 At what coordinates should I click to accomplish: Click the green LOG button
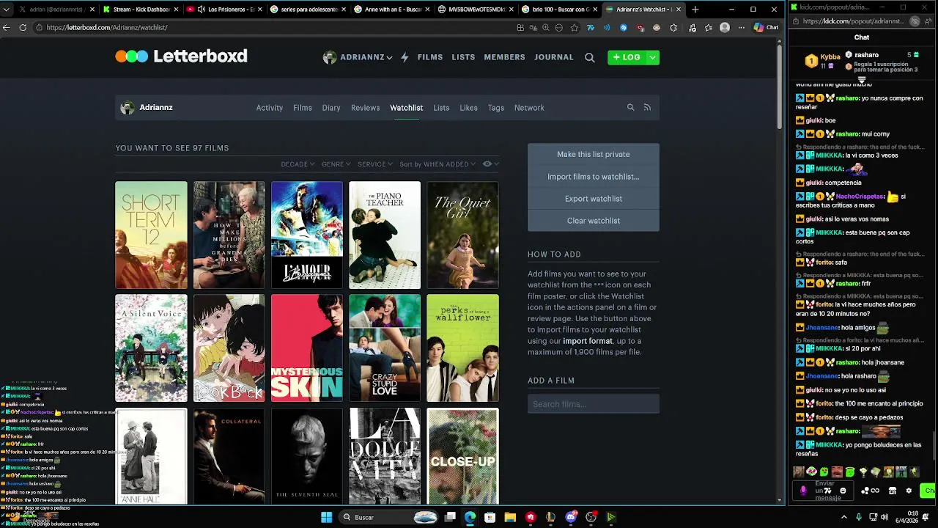[x=627, y=57]
